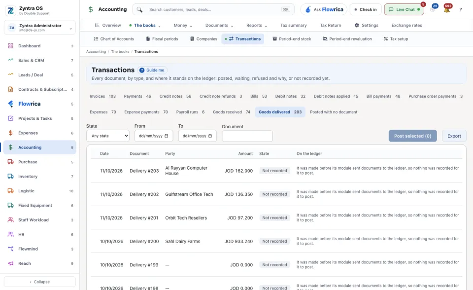Open Chart of Accounts sub-tab
Image resolution: width=473 pixels, height=290 pixels.
pos(114,39)
